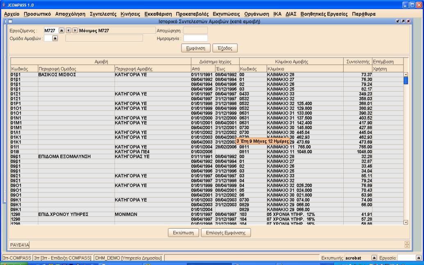Maximize the Ιστορικό Συντελεστών Αμοιβών inner window
Viewport: 424px width, 265px height.
pos(403,21)
